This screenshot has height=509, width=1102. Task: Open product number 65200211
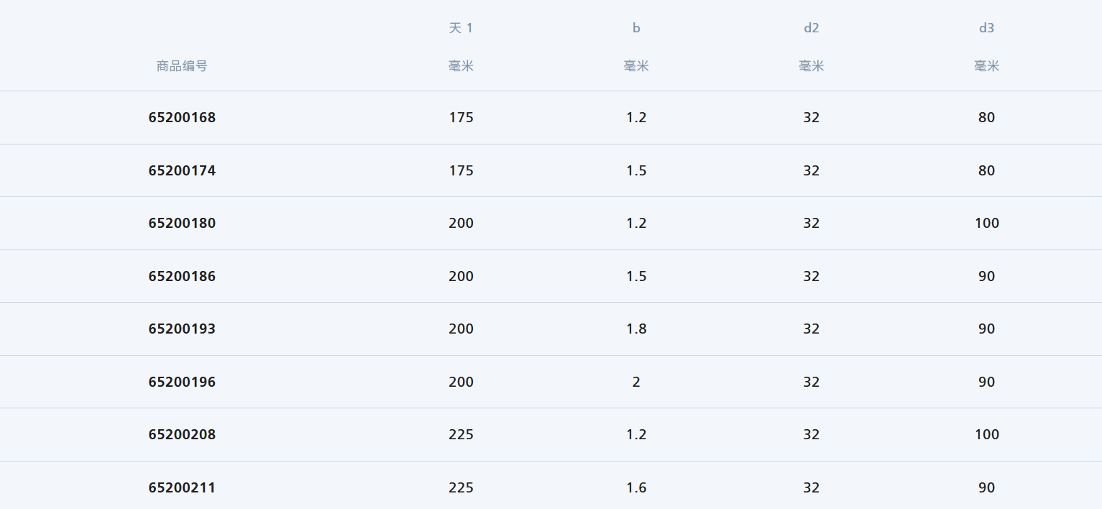click(x=182, y=487)
